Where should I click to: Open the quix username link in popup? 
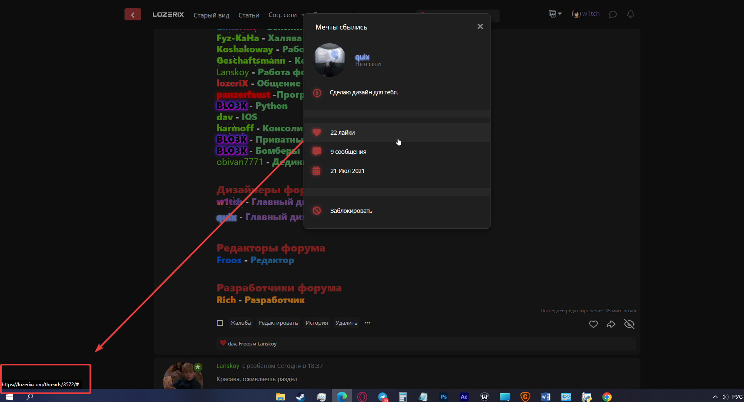[x=362, y=57]
